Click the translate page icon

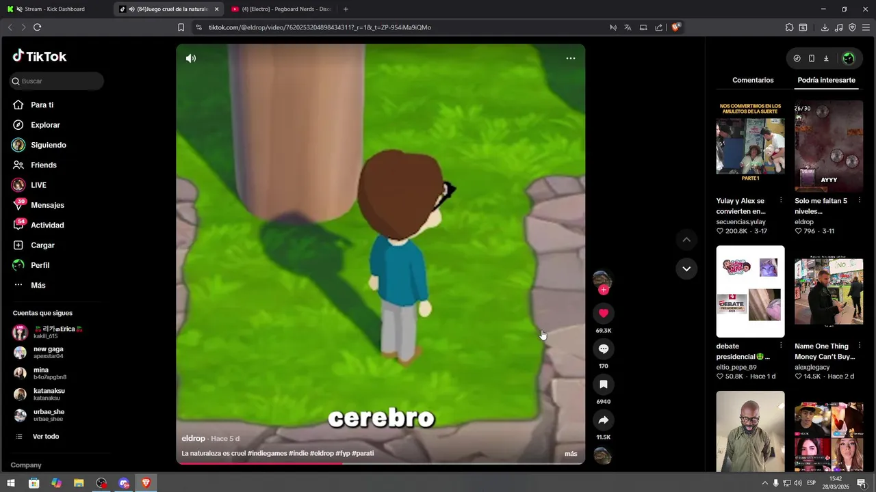[628, 27]
